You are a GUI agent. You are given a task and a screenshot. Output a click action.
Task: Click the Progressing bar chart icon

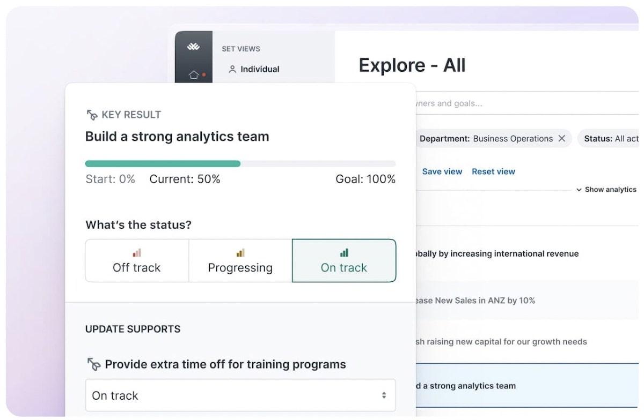pyautogui.click(x=240, y=253)
